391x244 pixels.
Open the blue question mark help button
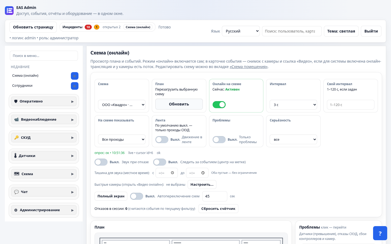380,233
